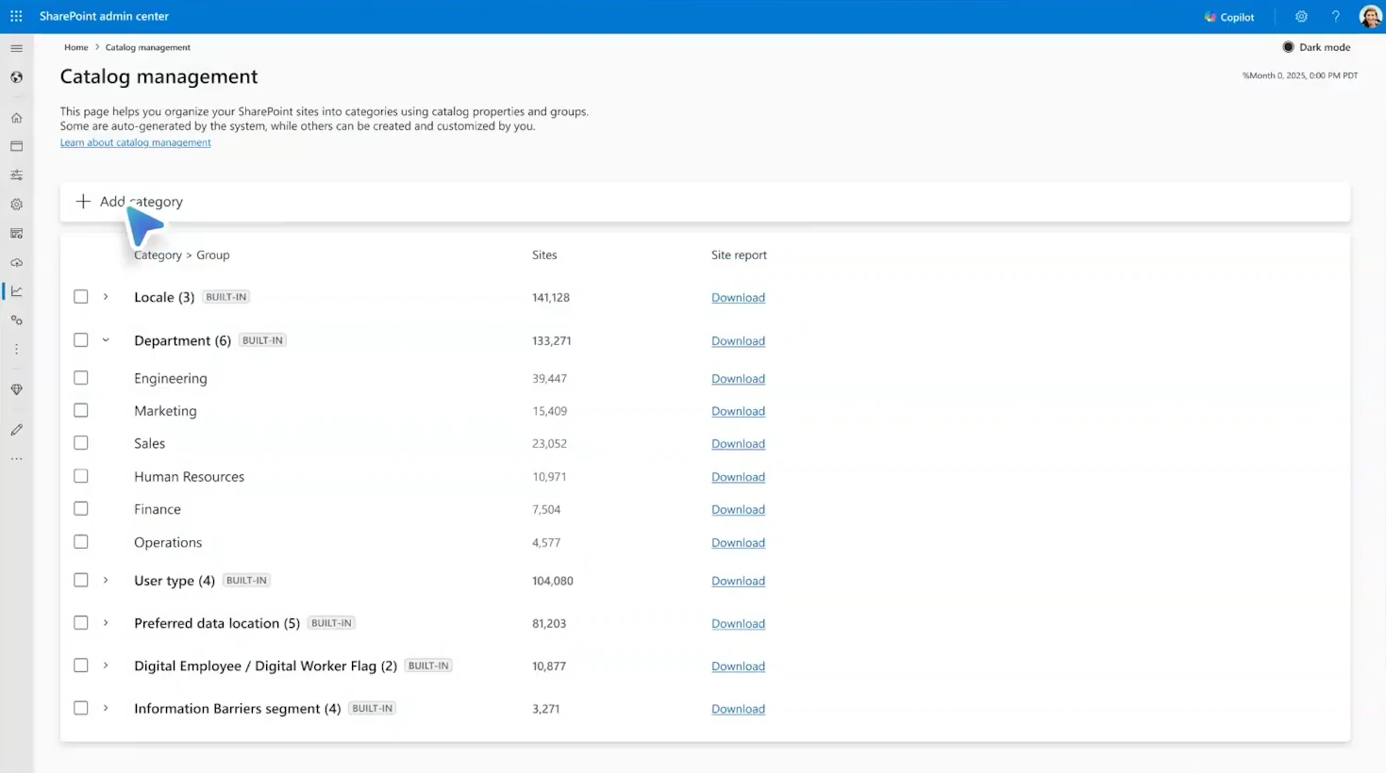Click the Site report column header

pyautogui.click(x=739, y=255)
